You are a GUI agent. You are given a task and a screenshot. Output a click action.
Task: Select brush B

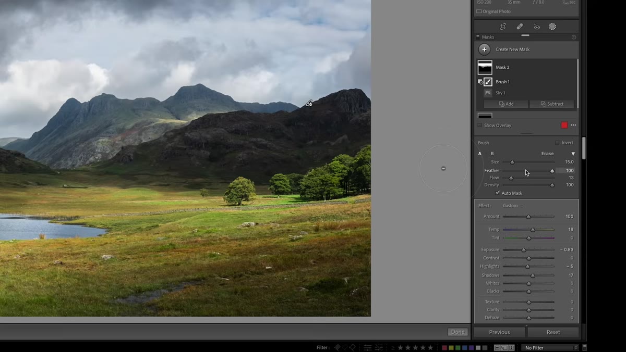click(492, 154)
